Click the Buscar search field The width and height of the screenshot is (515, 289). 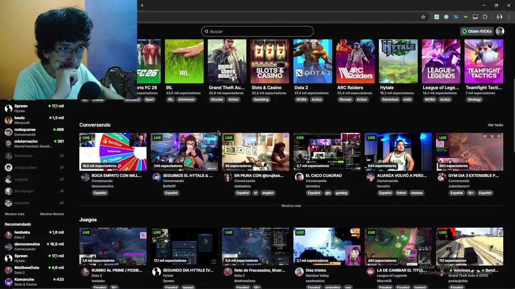257,31
